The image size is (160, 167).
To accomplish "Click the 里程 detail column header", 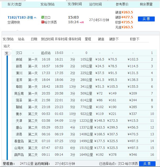I will [x=88, y=39].
